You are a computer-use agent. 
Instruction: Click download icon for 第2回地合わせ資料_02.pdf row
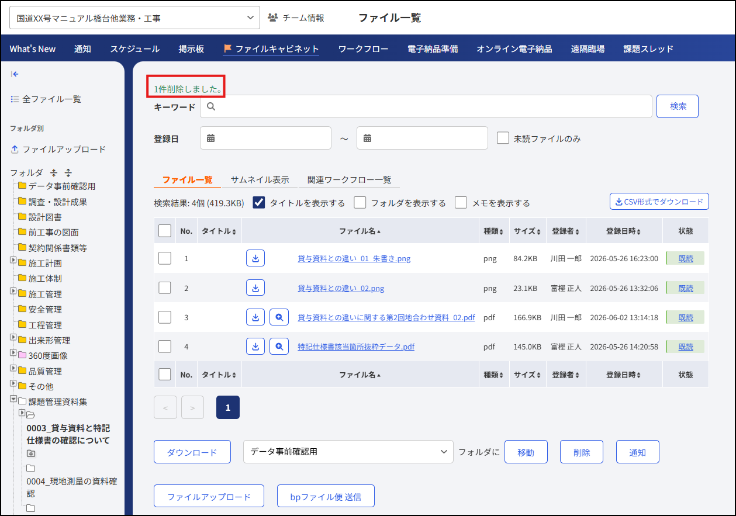tap(255, 317)
